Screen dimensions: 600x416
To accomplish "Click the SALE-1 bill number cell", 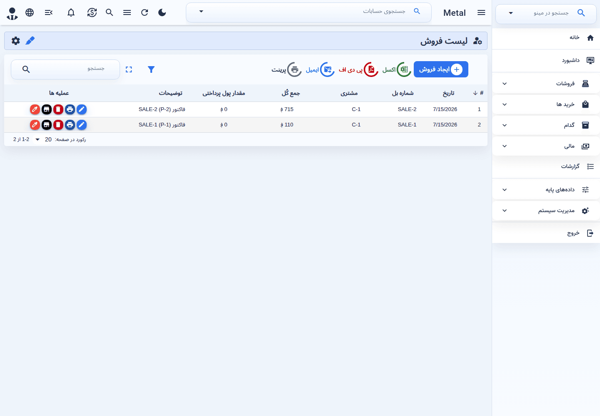I will click(x=407, y=125).
